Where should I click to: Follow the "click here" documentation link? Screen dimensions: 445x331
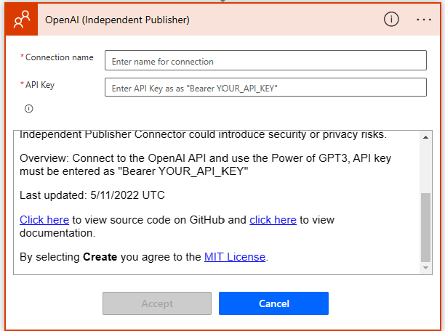[x=273, y=219]
